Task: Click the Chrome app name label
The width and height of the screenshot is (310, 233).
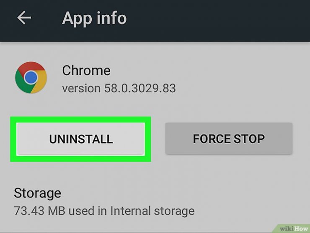Action: [x=86, y=71]
